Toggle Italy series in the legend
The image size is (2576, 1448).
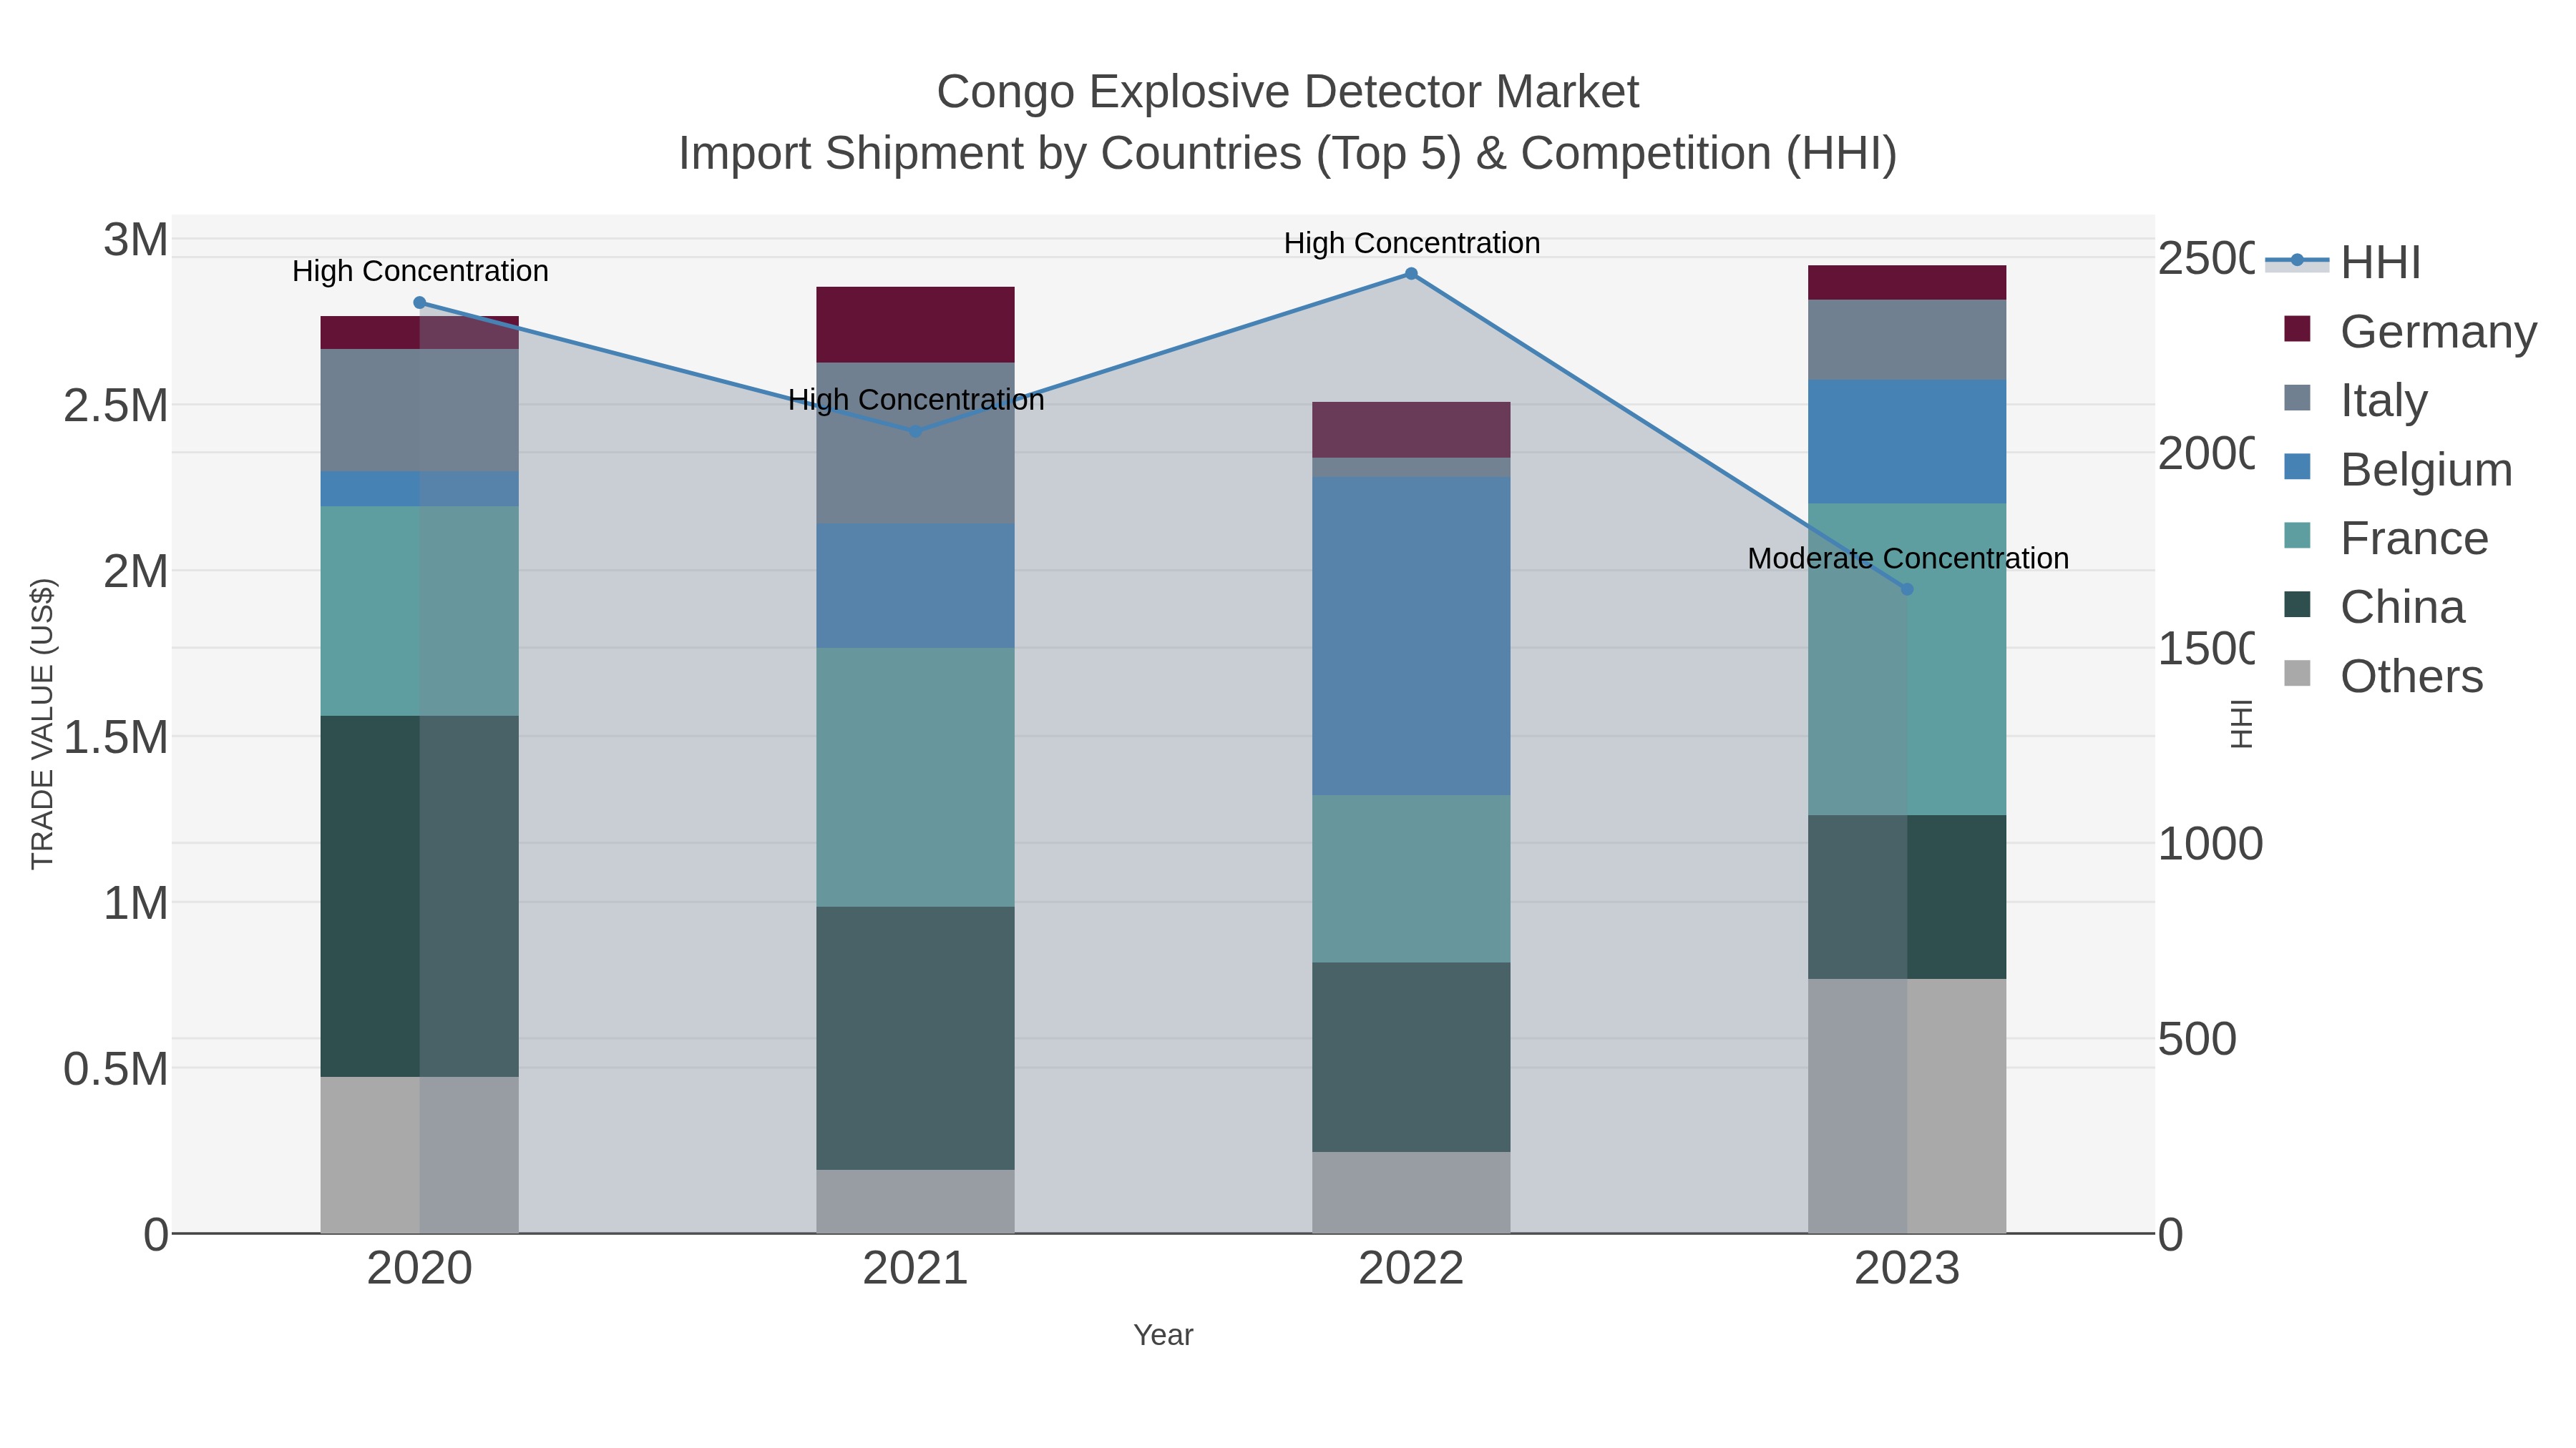2355,400
